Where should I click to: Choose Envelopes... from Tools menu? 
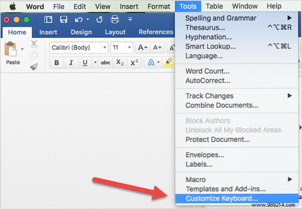coord(237,155)
